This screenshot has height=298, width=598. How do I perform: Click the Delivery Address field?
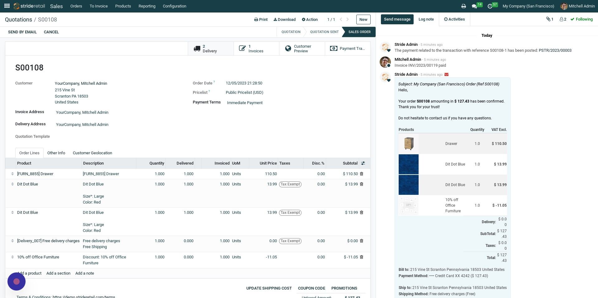[x=82, y=125]
